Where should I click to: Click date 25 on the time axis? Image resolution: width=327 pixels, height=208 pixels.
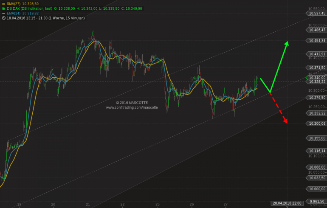pos(158,205)
